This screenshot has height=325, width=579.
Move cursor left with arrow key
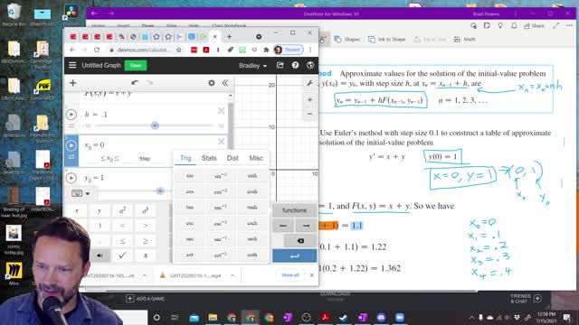pyautogui.click(x=283, y=226)
